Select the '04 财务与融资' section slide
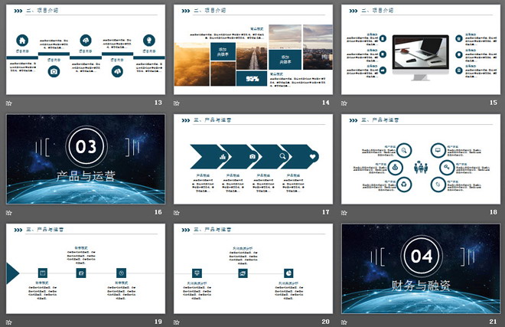Viewport: 505px width, 327px height. point(423,268)
